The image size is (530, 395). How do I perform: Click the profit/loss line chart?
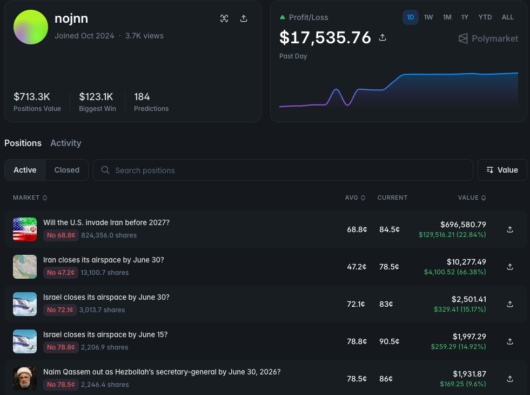[x=399, y=90]
